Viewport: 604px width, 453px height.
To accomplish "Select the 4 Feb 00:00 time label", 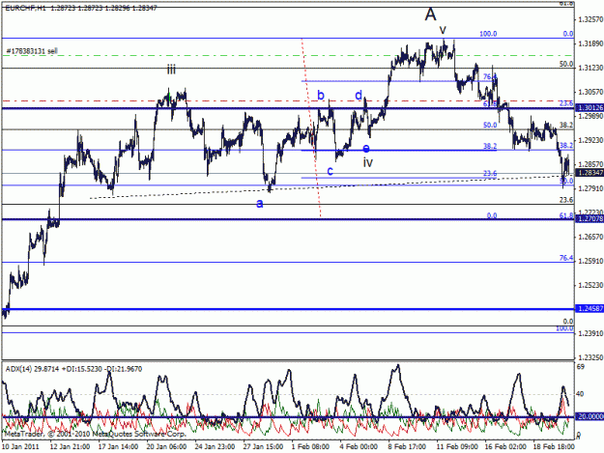I will [x=359, y=447].
